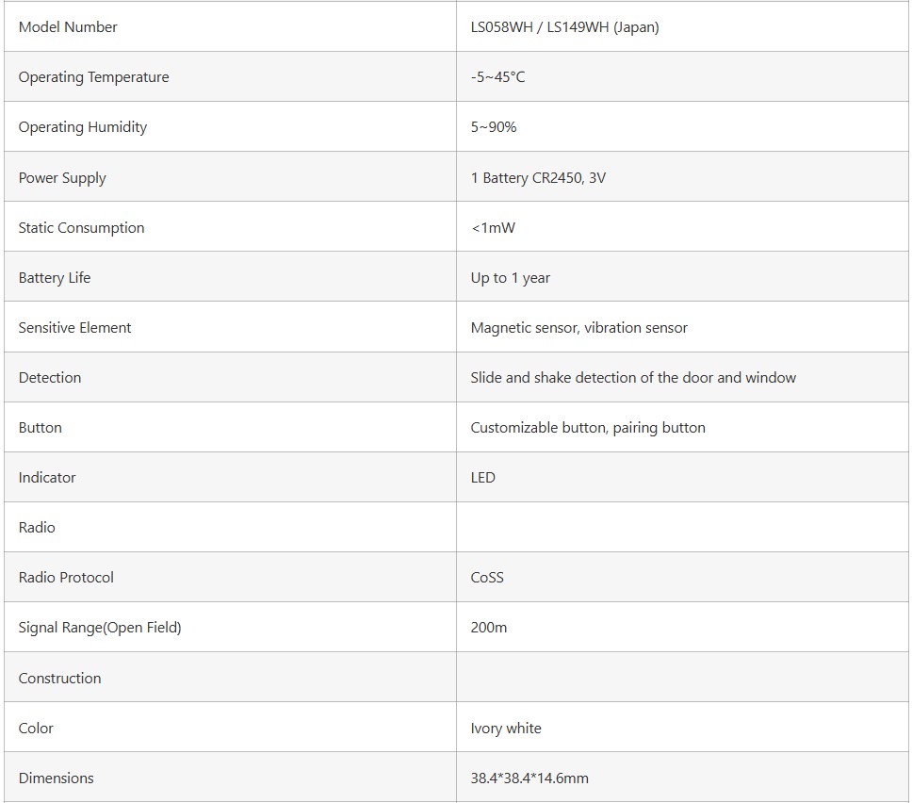
Task: Select the Up to 1 year value
Action: [510, 278]
